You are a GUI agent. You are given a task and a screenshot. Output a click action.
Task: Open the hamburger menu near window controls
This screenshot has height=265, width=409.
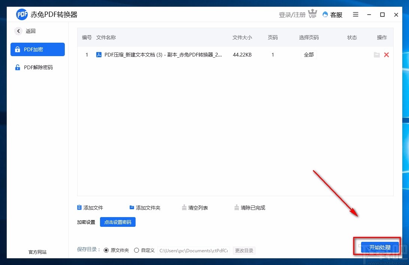pos(355,15)
